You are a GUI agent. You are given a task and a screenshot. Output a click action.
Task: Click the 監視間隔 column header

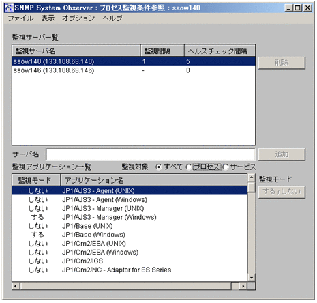tap(162, 50)
